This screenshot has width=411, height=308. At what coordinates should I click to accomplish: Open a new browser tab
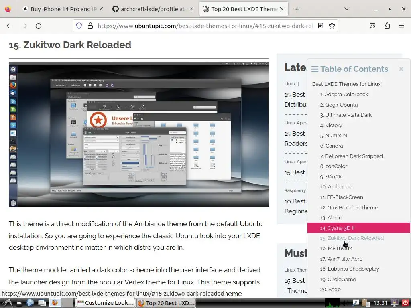[297, 9]
